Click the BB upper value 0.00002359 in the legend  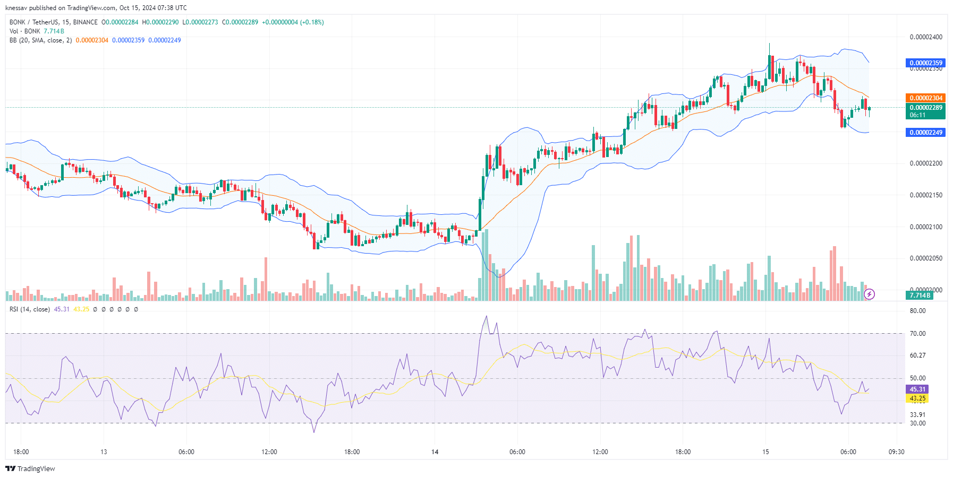point(128,40)
